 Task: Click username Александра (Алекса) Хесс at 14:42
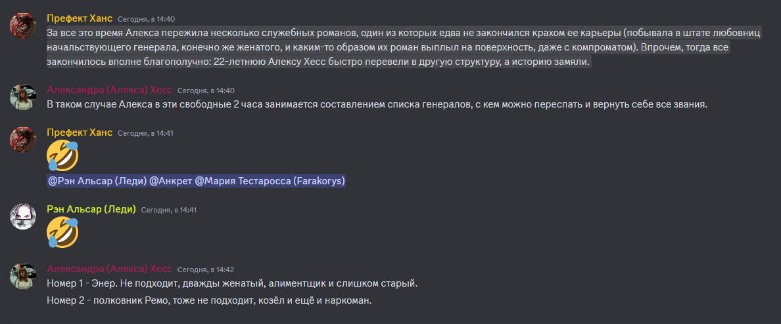point(110,269)
